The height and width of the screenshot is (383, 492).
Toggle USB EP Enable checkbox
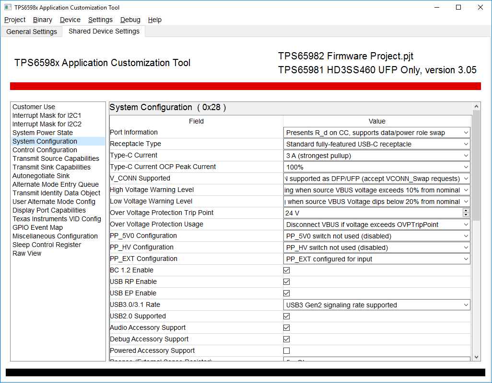point(286,293)
